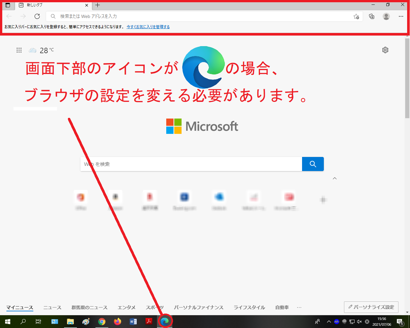
Task: Launch Microsoft Word from taskbar
Action: pyautogui.click(x=133, y=322)
